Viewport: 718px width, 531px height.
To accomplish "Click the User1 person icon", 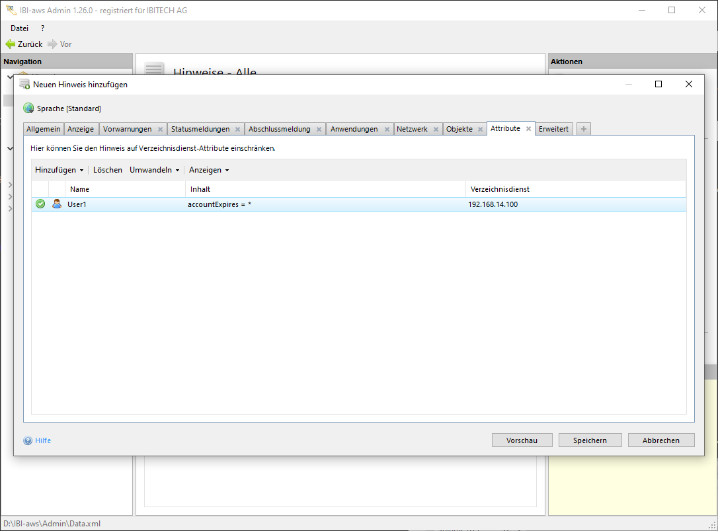I will (x=57, y=204).
